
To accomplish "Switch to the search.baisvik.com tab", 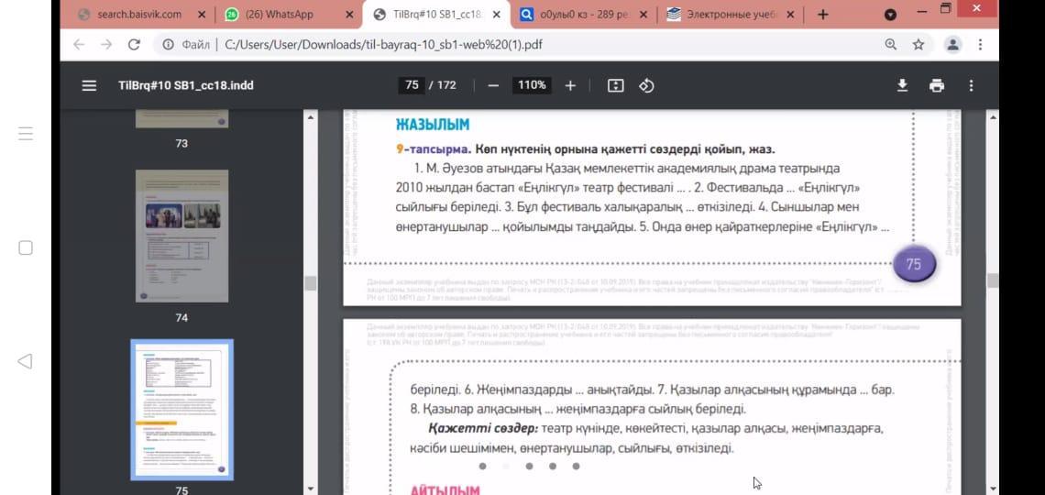I will 137,14.
